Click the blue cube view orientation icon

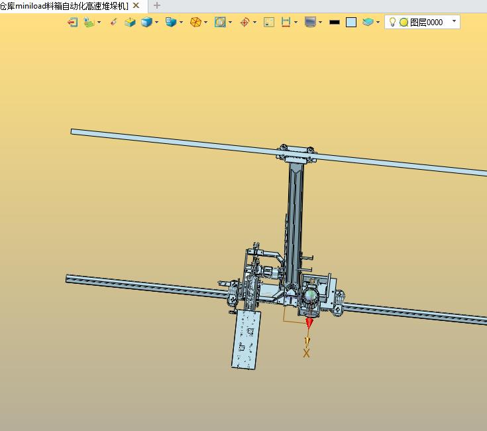click(x=171, y=22)
